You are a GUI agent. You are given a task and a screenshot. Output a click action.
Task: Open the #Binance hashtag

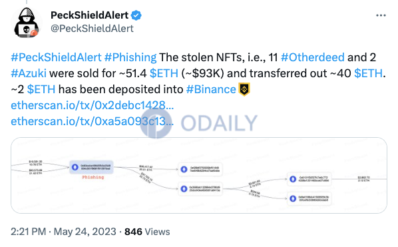coord(211,89)
